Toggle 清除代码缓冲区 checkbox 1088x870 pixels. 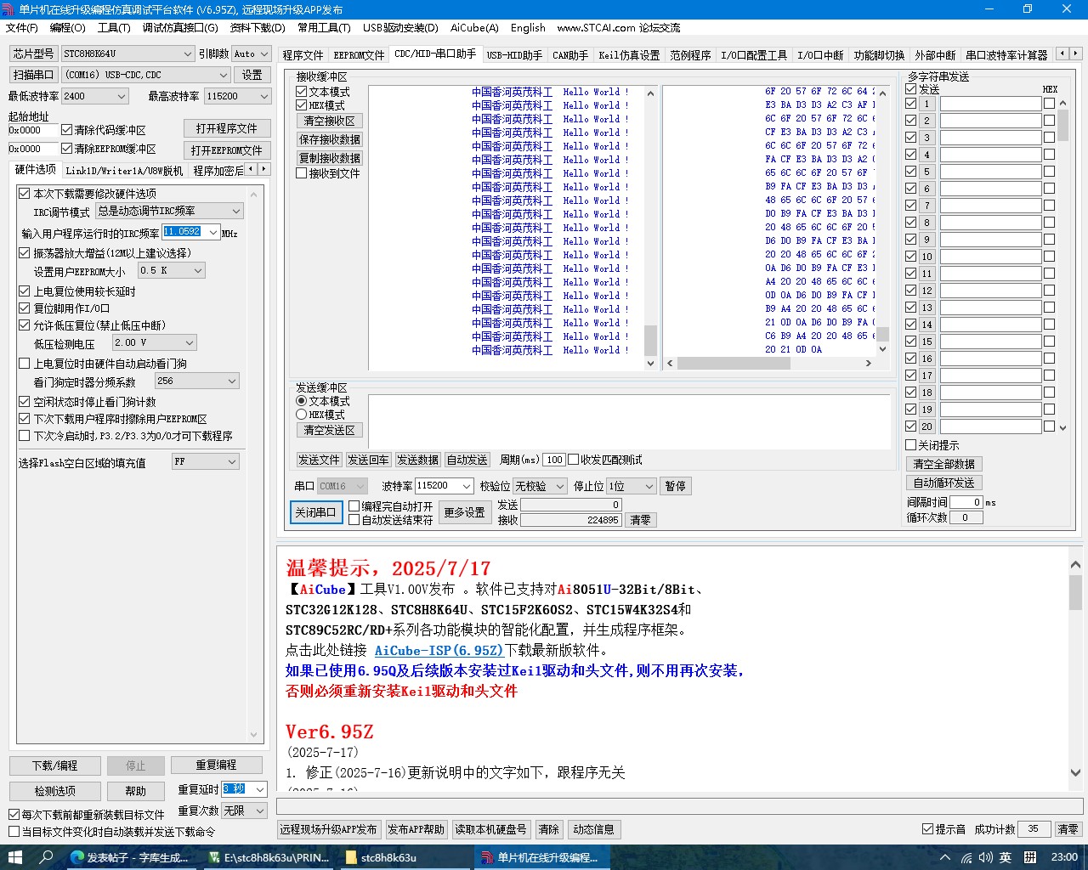tap(66, 131)
